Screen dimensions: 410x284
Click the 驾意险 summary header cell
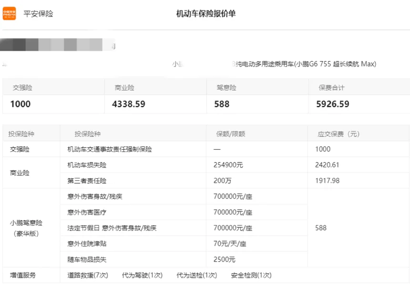[x=257, y=88]
